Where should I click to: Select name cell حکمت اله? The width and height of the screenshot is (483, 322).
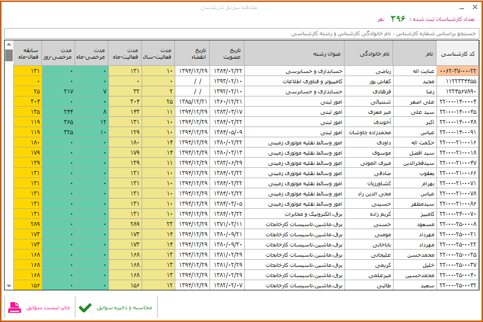(x=415, y=142)
